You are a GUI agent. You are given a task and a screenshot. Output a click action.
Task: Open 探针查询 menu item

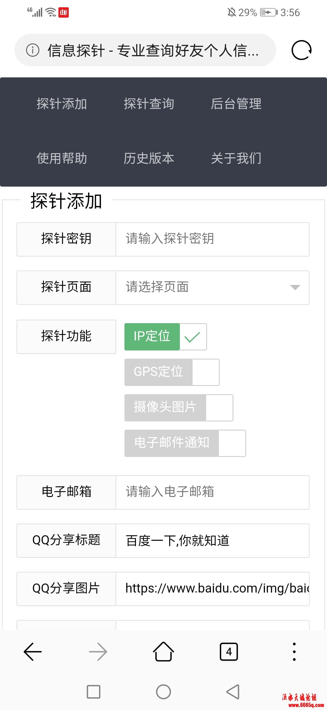pos(149,104)
